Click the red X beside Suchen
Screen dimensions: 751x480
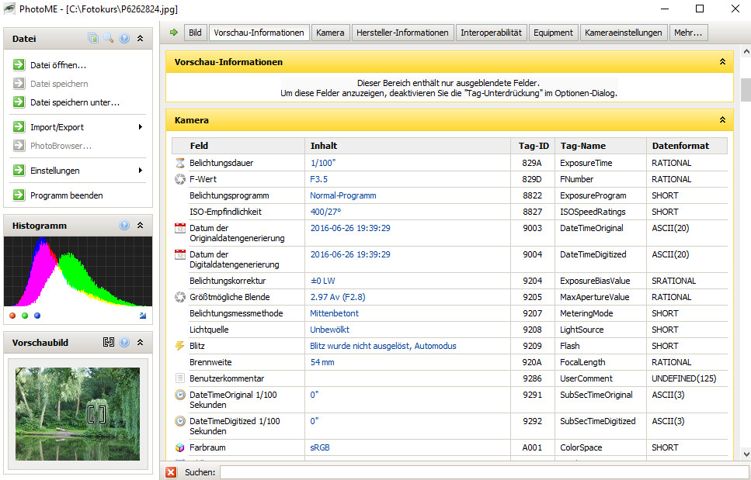point(171,472)
